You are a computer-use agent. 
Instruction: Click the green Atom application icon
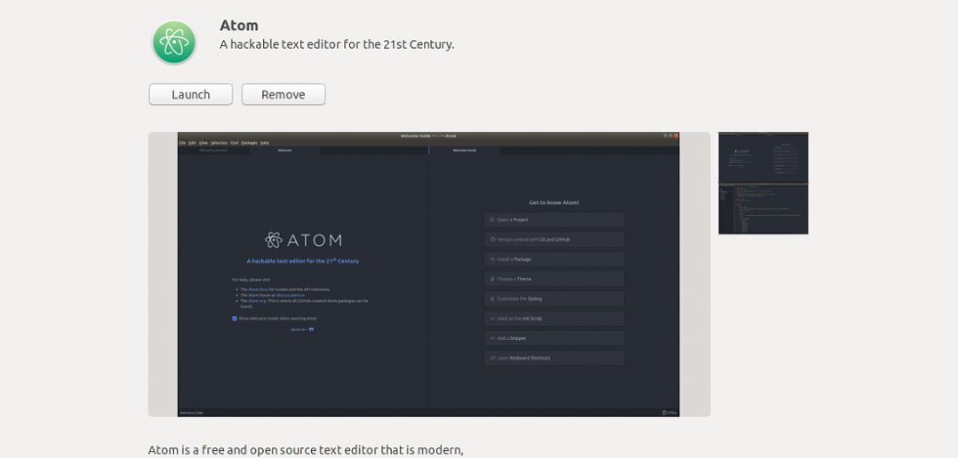174,42
